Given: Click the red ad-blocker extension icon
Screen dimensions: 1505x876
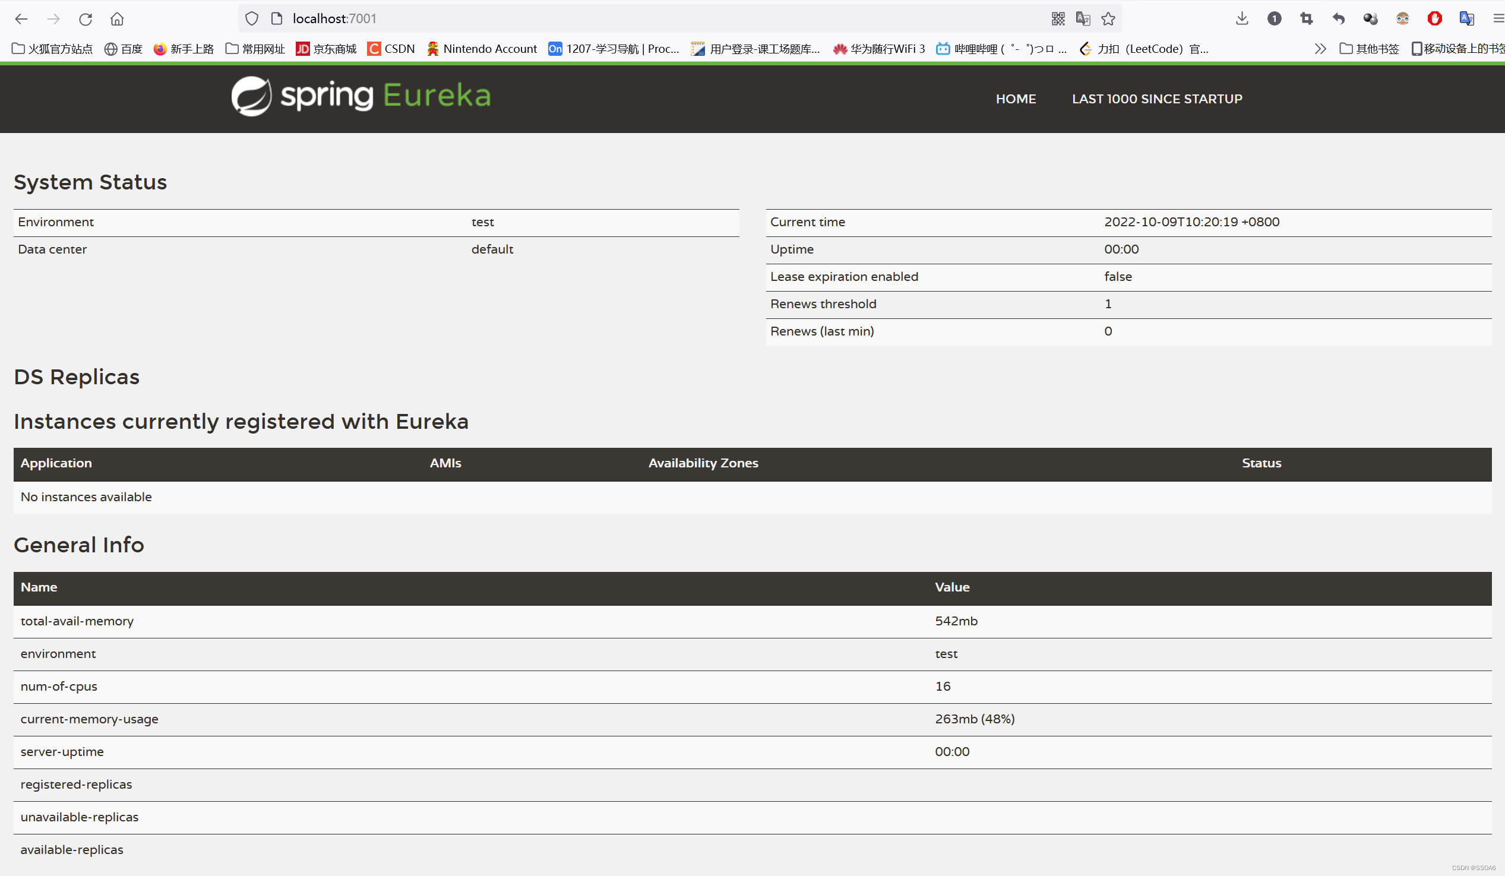Looking at the screenshot, I should click(1434, 19).
